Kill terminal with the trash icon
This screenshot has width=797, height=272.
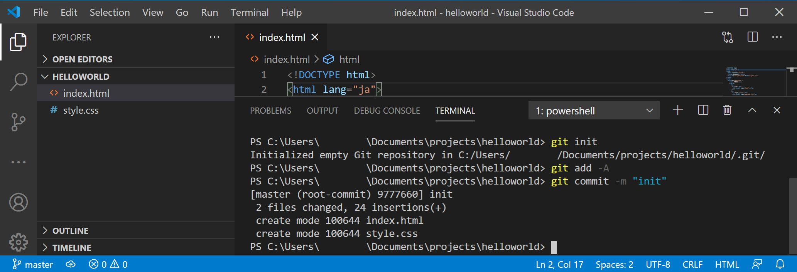click(727, 111)
